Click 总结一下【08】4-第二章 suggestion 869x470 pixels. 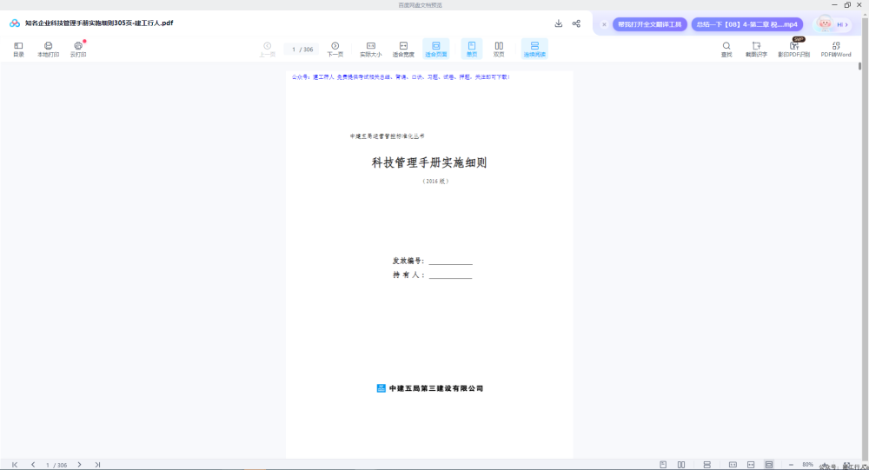coord(747,24)
